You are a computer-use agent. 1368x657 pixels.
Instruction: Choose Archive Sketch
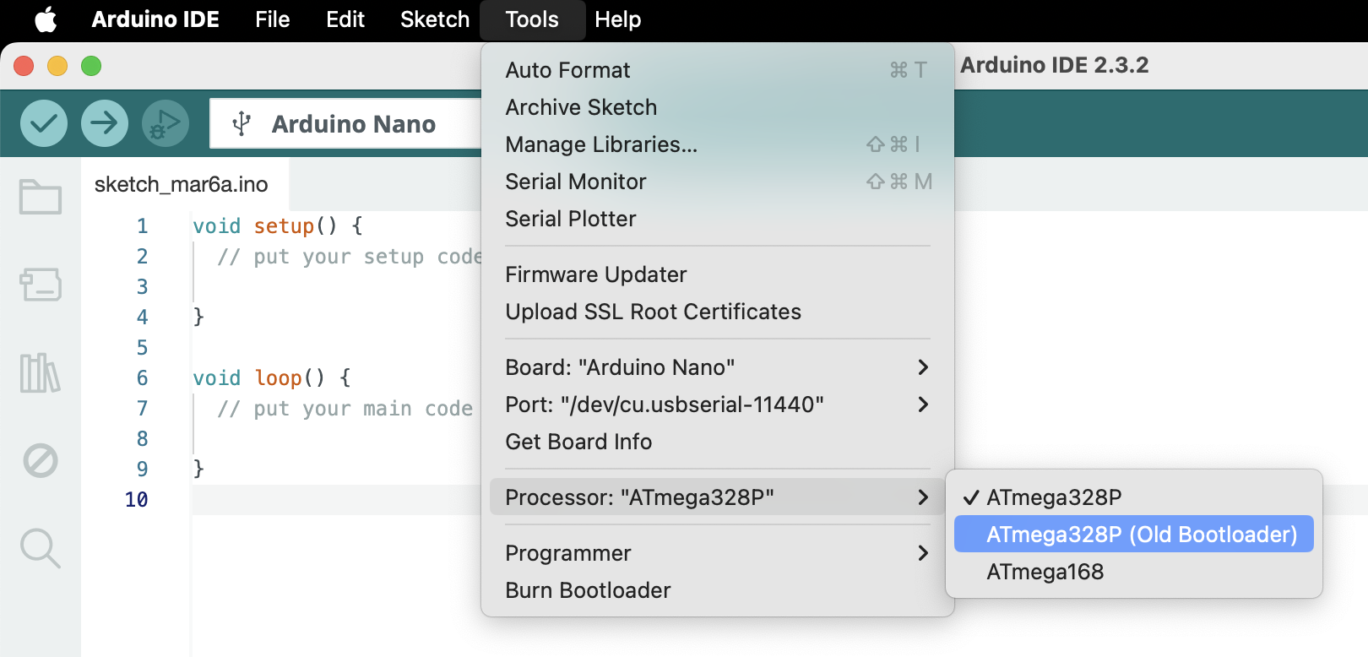pos(718,107)
